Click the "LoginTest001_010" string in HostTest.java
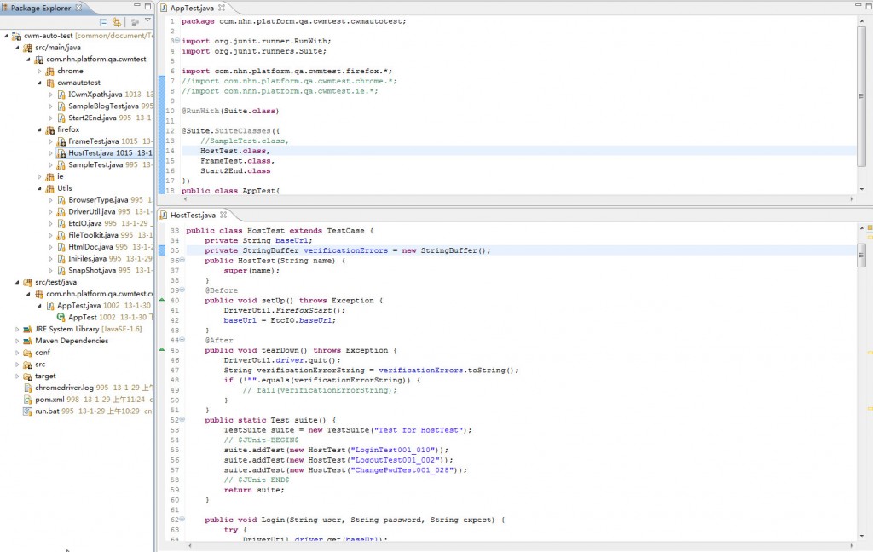 pos(392,450)
